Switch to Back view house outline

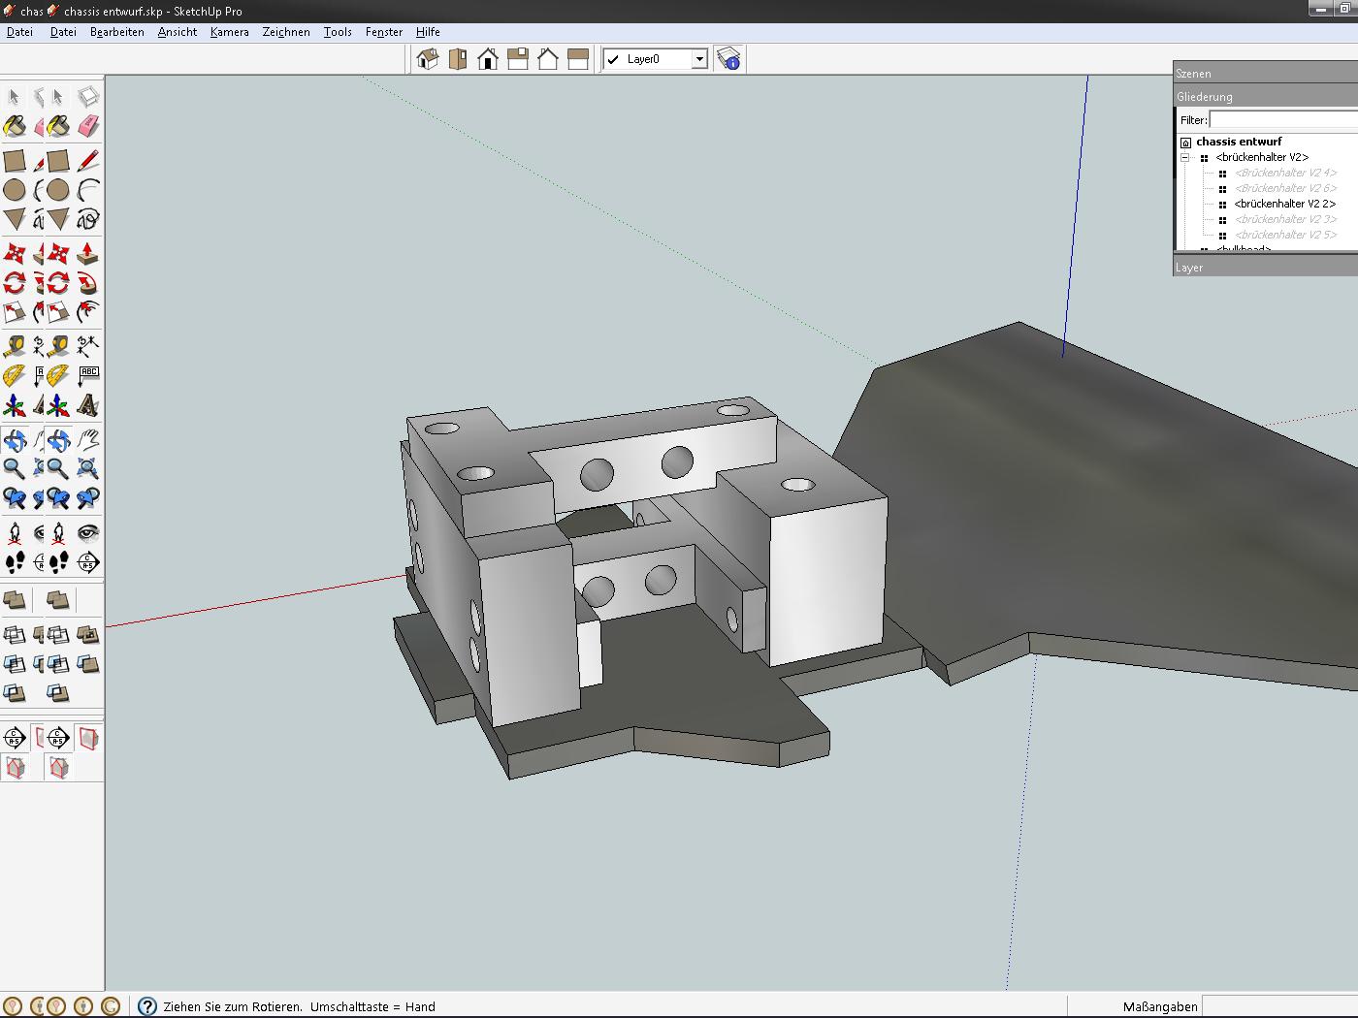(548, 59)
